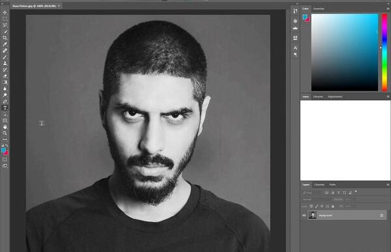Select the Eyedropper tool
The height and width of the screenshot is (252, 391).
coord(5,44)
